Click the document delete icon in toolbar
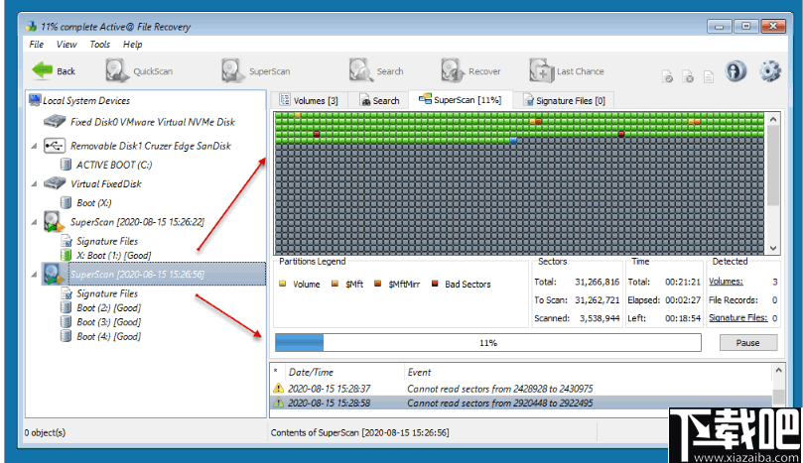Image resolution: width=803 pixels, height=463 pixels. click(x=688, y=77)
